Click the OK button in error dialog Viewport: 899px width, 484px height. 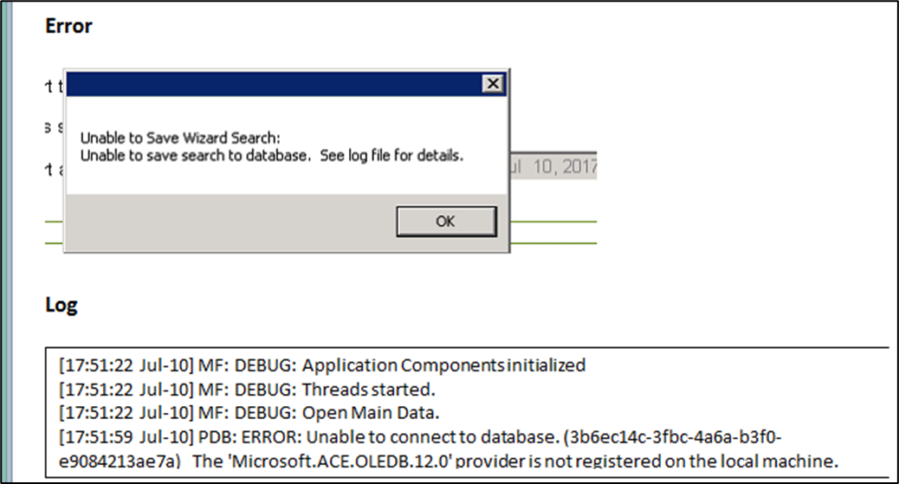(446, 222)
